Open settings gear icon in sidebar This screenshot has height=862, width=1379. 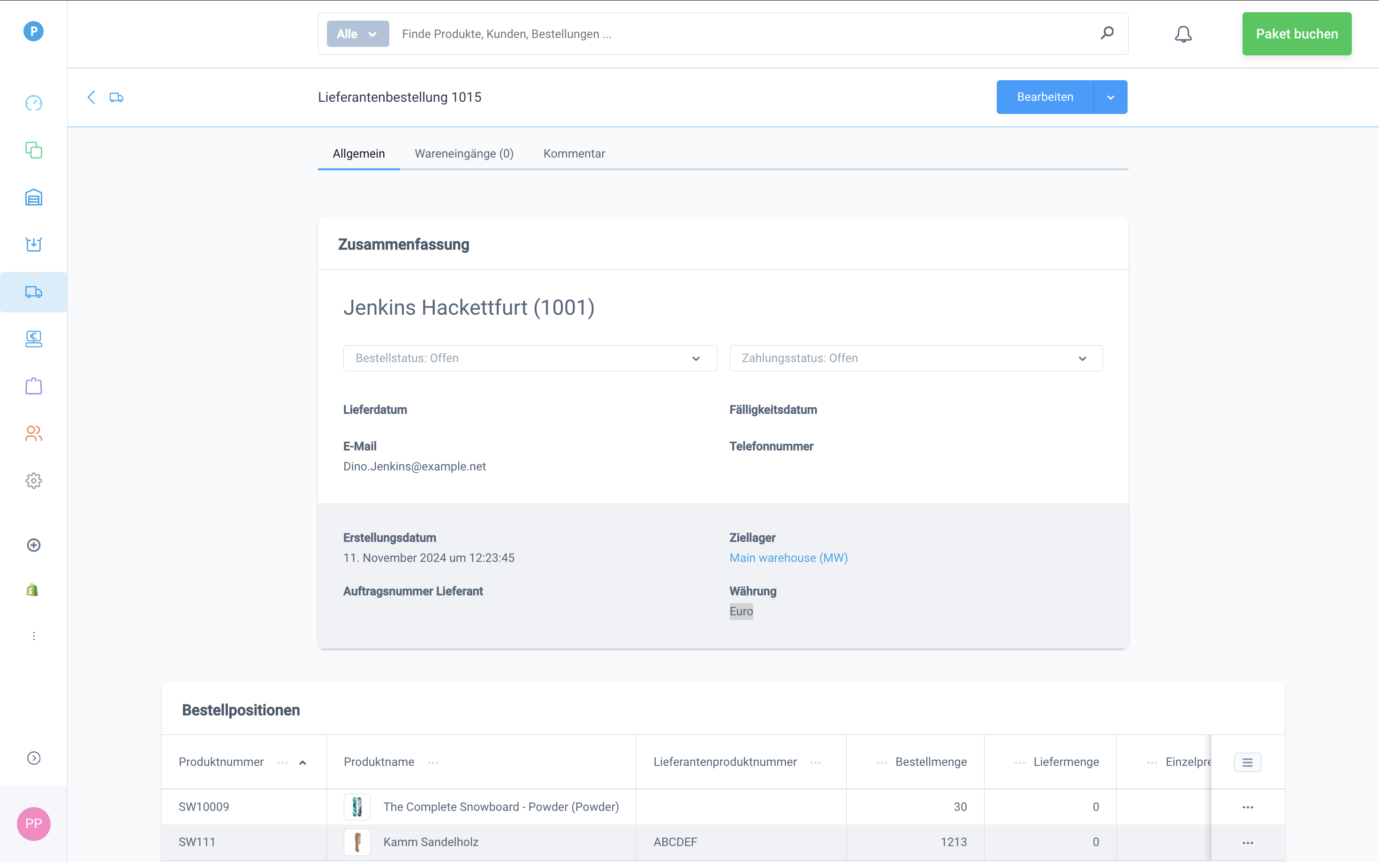point(34,481)
